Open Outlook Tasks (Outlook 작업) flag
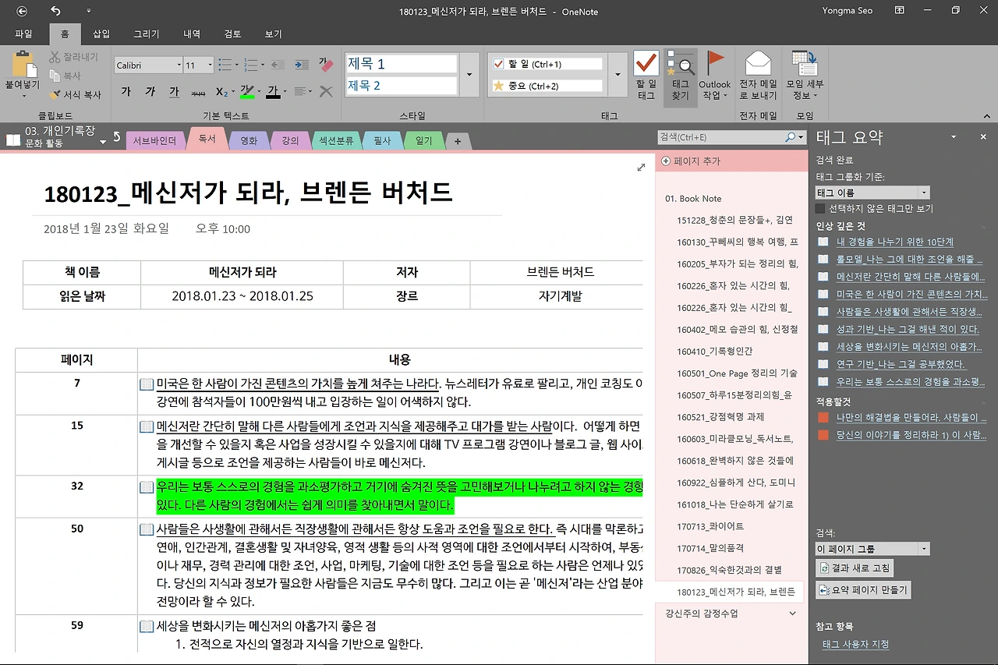 [x=714, y=76]
